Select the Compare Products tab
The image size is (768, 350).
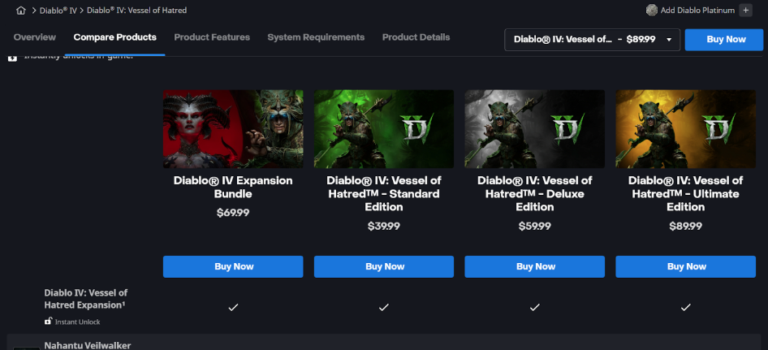click(x=115, y=37)
